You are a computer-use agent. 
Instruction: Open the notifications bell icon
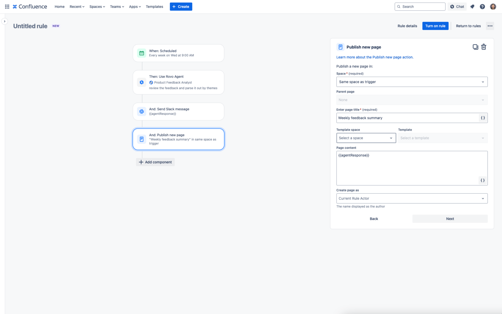tap(472, 6)
